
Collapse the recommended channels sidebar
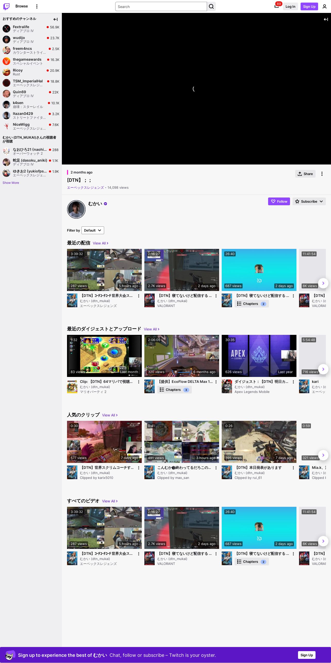coord(55,19)
